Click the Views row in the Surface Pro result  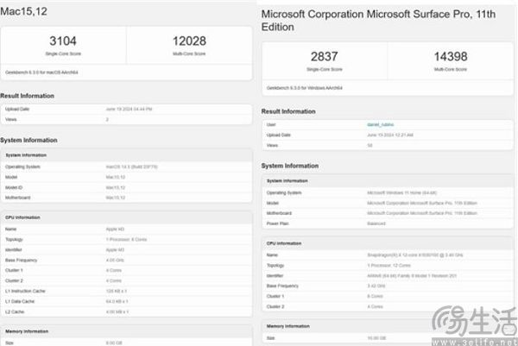(x=388, y=145)
